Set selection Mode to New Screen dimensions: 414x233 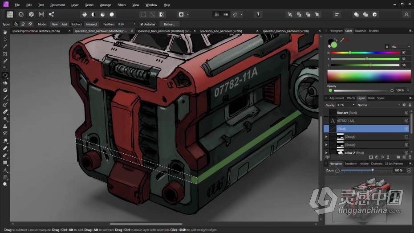coord(54,25)
